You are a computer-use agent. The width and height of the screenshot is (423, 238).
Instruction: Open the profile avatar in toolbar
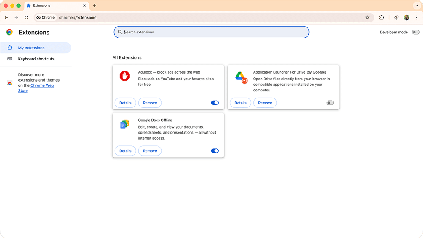point(407,18)
